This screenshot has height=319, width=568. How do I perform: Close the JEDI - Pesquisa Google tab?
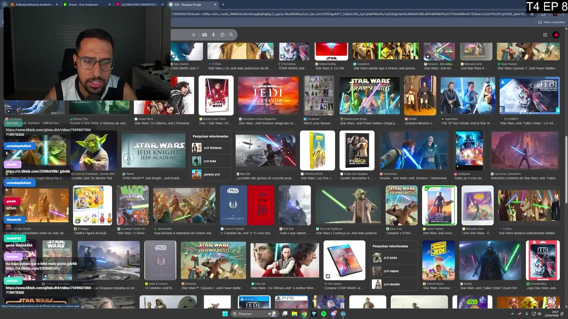pos(216,4)
